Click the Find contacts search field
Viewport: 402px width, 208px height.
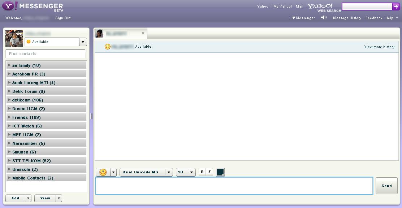tap(46, 54)
